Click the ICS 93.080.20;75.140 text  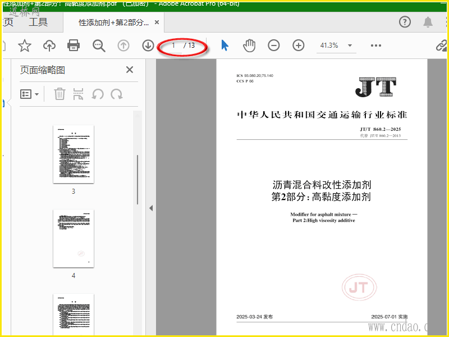coord(255,76)
